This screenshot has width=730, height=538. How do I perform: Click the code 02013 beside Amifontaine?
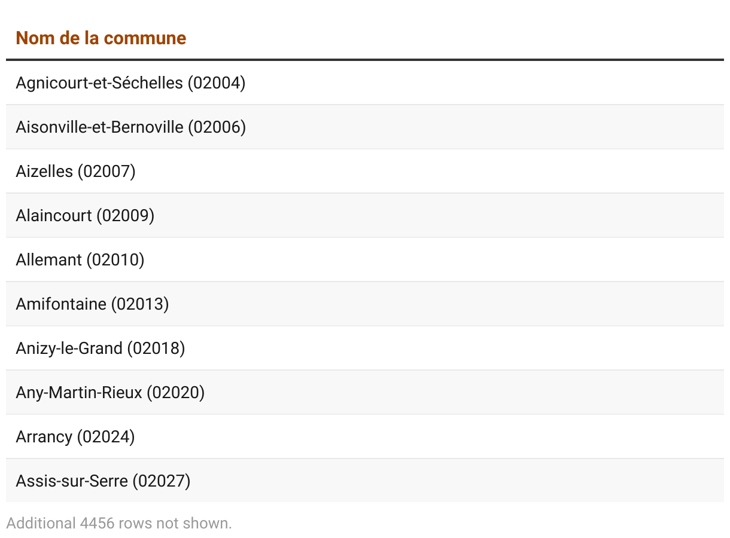[x=140, y=304]
